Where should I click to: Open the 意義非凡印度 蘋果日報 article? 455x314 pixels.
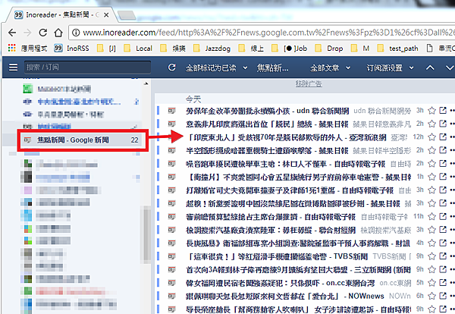267,124
